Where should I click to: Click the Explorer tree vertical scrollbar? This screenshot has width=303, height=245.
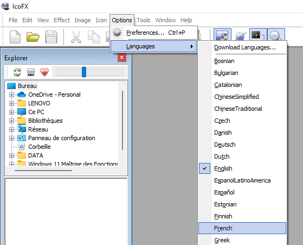[123, 120]
